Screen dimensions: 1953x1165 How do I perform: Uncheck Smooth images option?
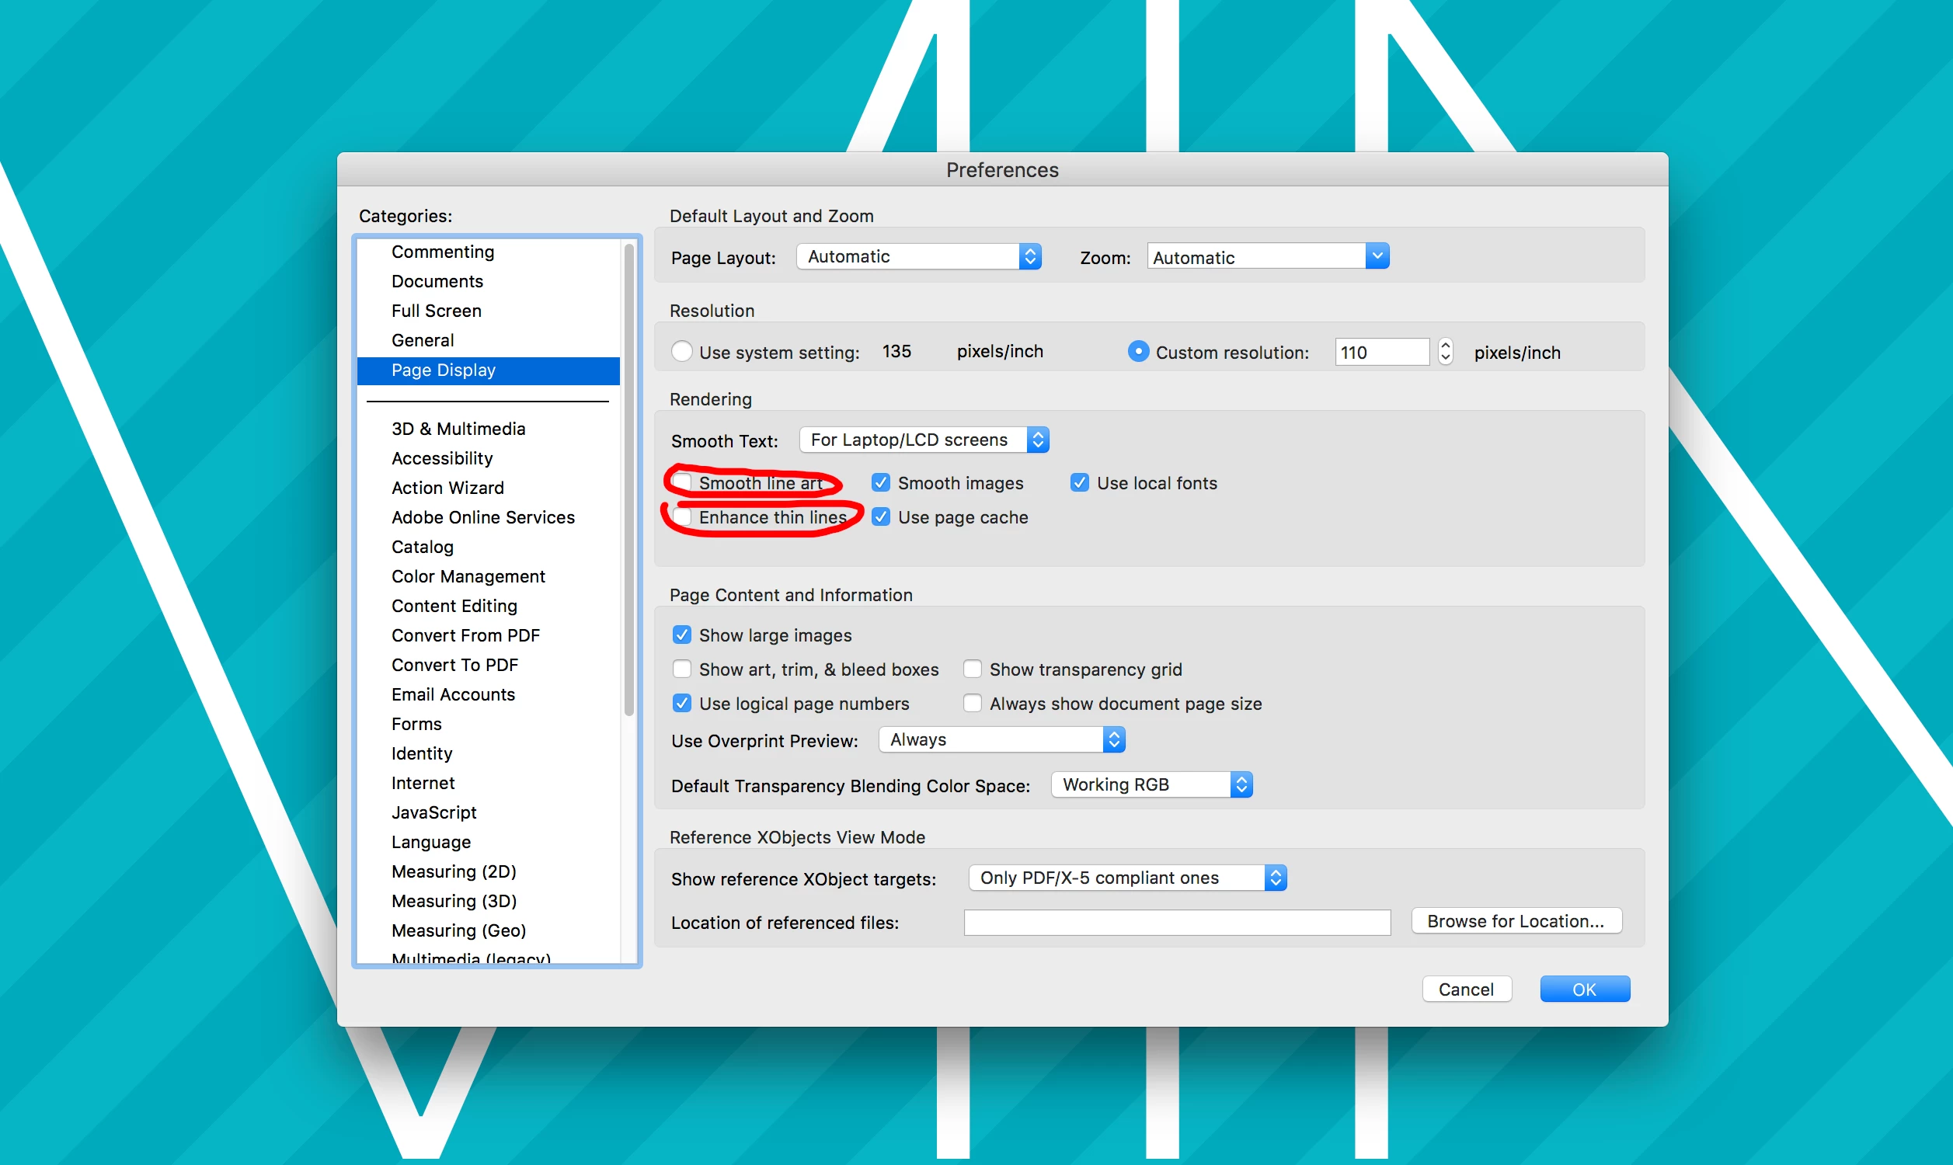click(881, 482)
